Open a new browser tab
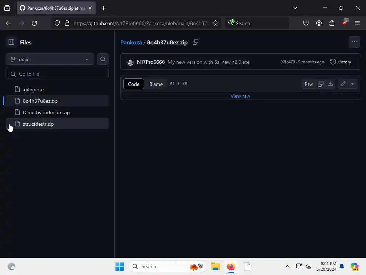 (103, 8)
